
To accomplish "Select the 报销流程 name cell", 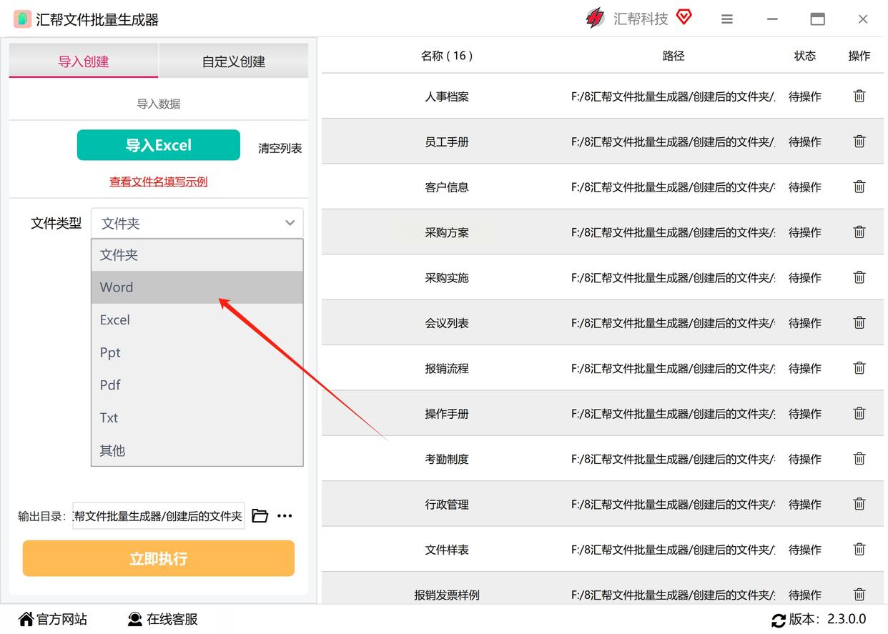I will 447,368.
